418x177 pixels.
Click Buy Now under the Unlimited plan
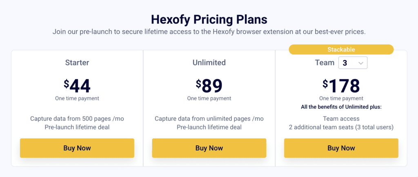(209, 148)
